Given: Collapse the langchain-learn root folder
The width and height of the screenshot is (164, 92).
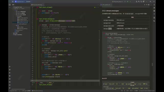Looking at the screenshot, I should click(12, 7).
